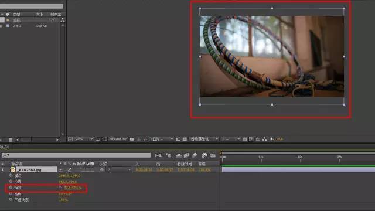This screenshot has height=211, width=375.
Task: Open the active camera view dropdown
Action: [204, 139]
